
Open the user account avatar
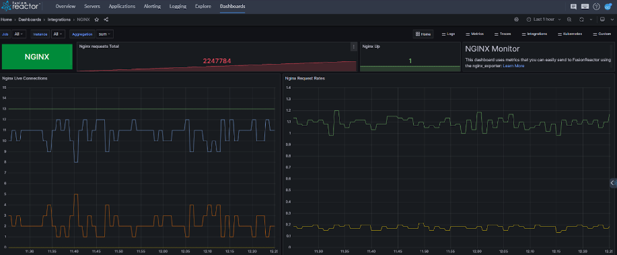click(608, 6)
